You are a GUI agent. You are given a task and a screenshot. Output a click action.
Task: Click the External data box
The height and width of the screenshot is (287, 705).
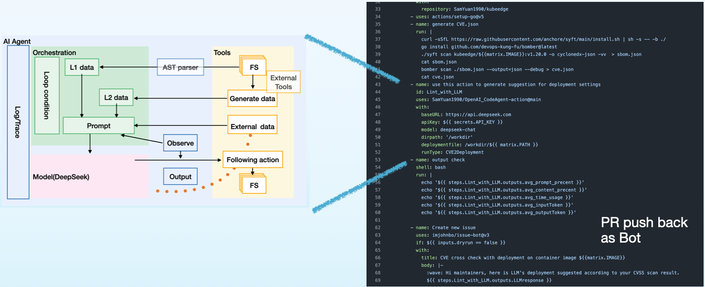pyautogui.click(x=252, y=127)
